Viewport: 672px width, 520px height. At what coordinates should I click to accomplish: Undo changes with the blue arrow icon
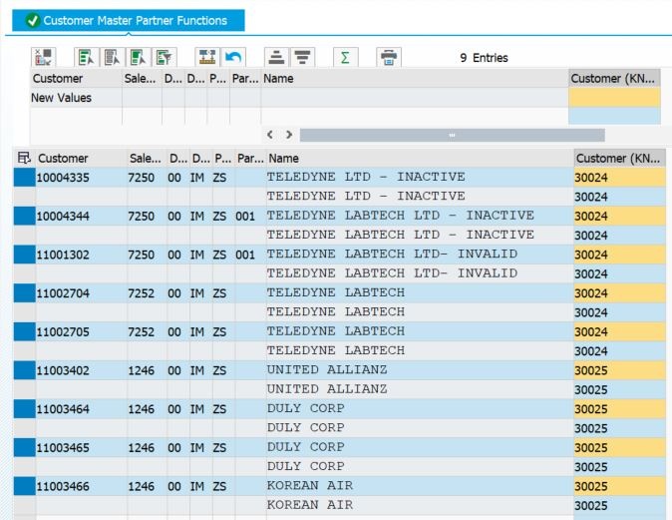pyautogui.click(x=233, y=57)
